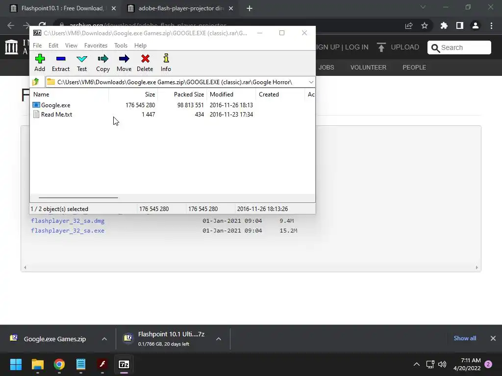Click the UPLOAD button on archive.org
This screenshot has height=376, width=502.
398,47
